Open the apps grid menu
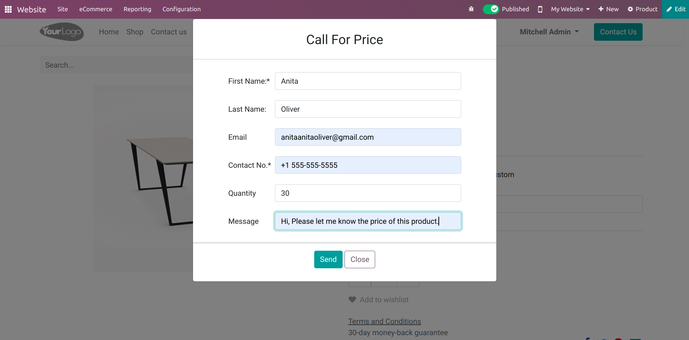689x340 pixels. click(x=8, y=9)
